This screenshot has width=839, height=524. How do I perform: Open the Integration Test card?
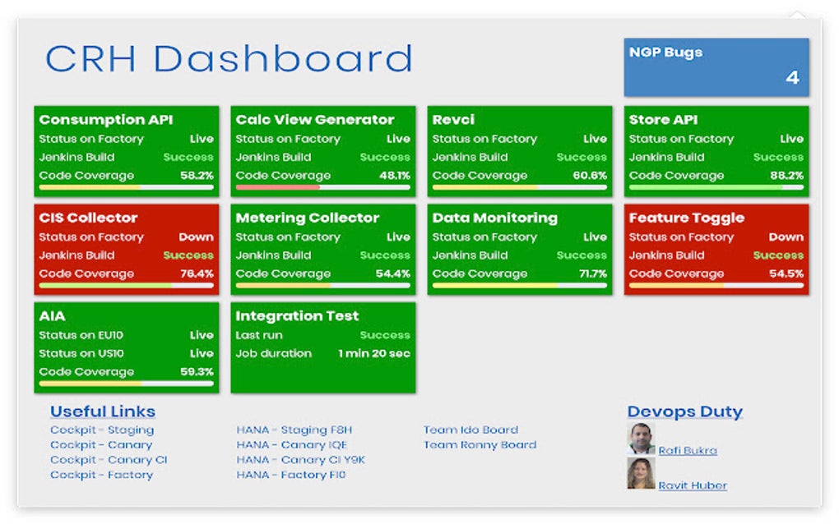(x=322, y=347)
